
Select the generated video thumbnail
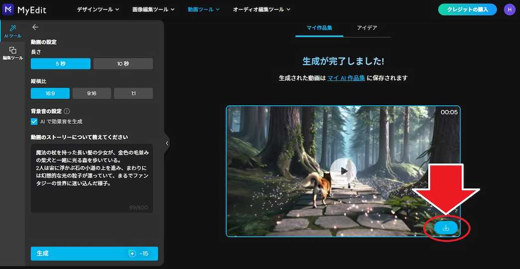343,171
